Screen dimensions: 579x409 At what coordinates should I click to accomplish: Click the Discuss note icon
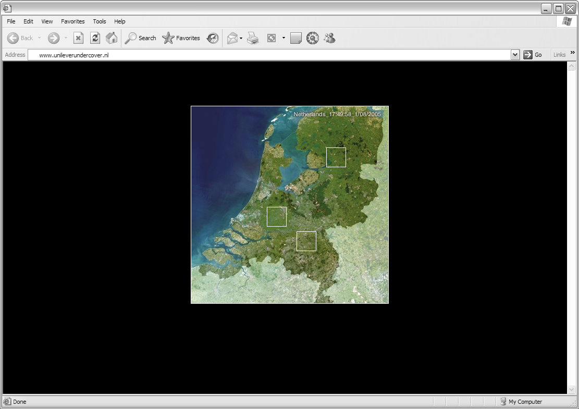point(296,38)
